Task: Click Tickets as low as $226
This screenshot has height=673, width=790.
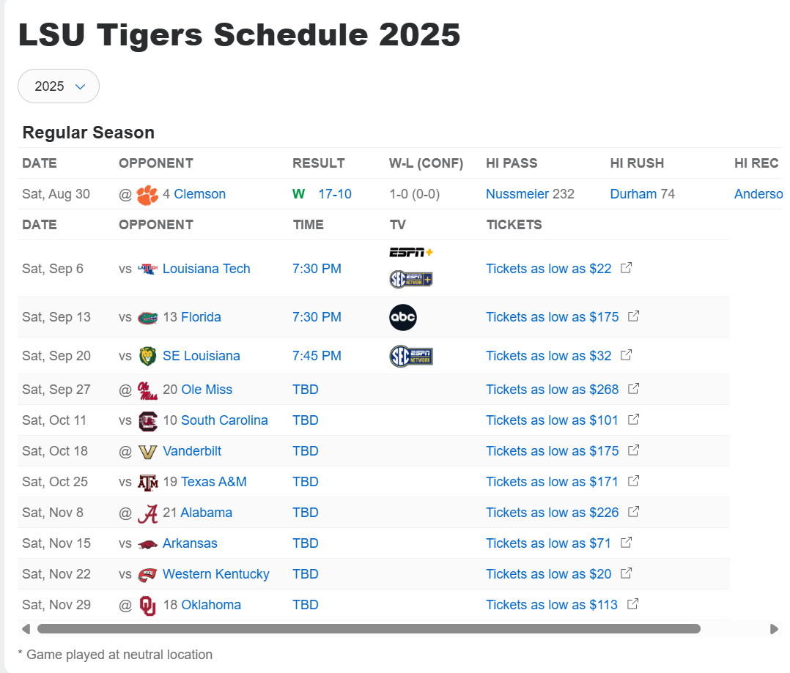Action: [552, 513]
